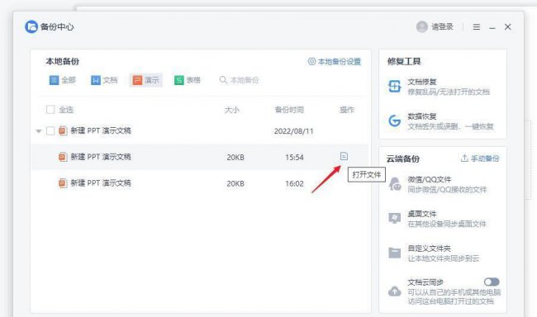The width and height of the screenshot is (537, 317).
Task: Open 自定义文件夹 sync option
Action: (443, 253)
